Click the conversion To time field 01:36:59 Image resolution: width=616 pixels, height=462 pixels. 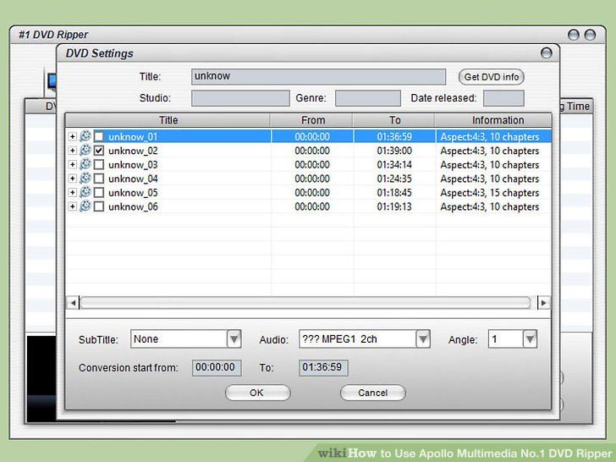click(x=323, y=368)
